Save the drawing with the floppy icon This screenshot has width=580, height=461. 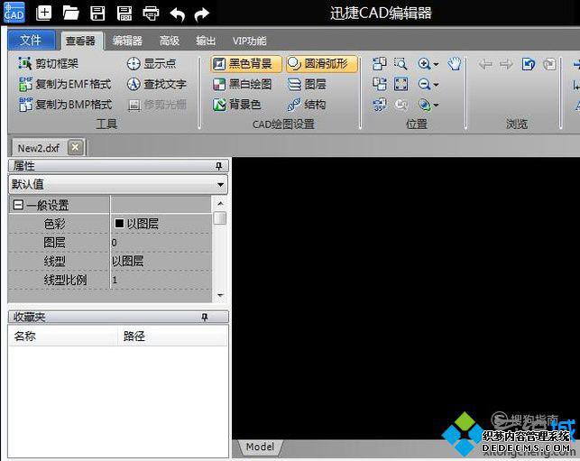pyautogui.click(x=97, y=14)
